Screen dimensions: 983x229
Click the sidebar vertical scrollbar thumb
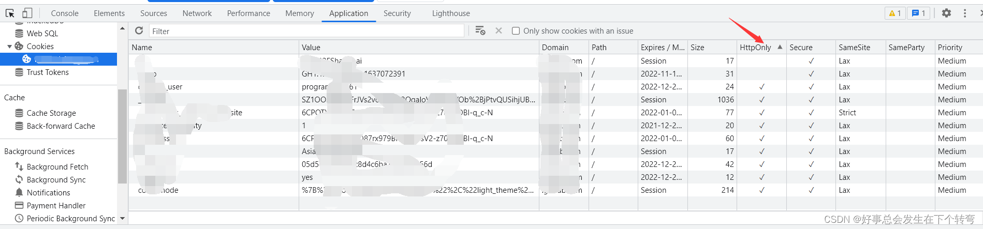coord(122,136)
